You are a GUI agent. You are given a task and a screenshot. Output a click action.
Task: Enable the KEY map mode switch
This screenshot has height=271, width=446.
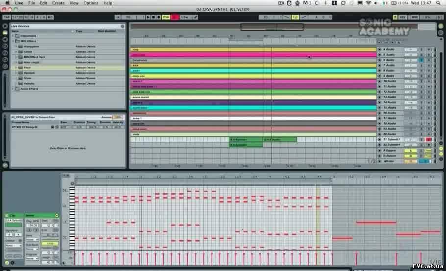point(402,17)
